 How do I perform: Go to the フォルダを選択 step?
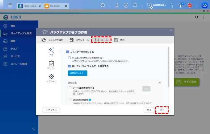pyautogui.click(x=52, y=40)
